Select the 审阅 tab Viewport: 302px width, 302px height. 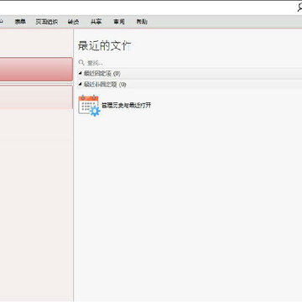[119, 22]
